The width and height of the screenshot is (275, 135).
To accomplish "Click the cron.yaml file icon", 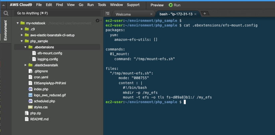I will (x=30, y=77).
